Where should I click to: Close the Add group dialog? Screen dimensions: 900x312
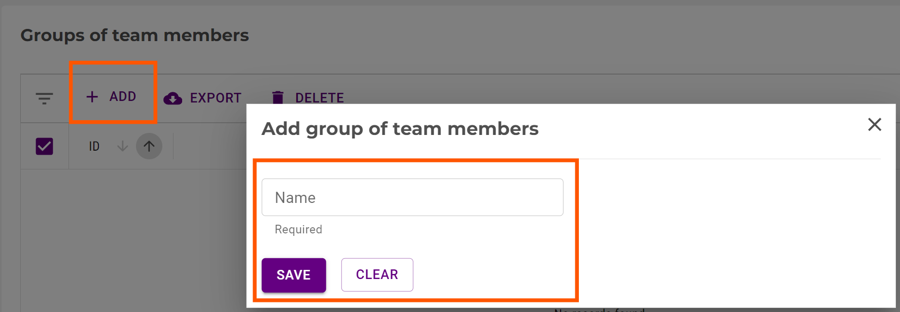tap(874, 124)
